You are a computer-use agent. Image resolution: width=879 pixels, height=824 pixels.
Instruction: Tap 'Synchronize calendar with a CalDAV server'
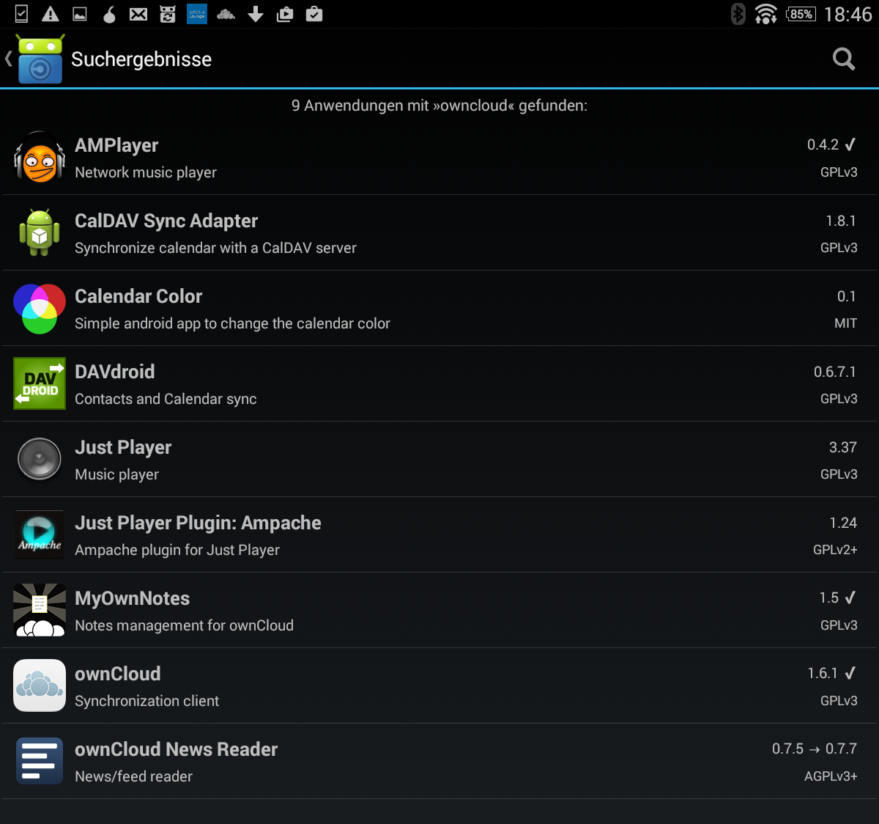[x=215, y=248]
